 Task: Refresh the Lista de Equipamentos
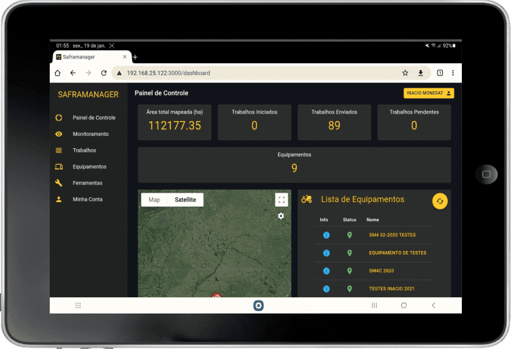[440, 201]
